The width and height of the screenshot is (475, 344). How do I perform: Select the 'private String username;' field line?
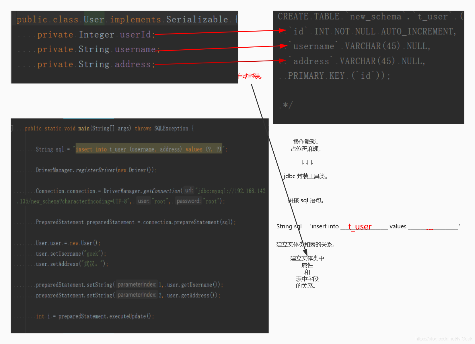click(x=99, y=49)
